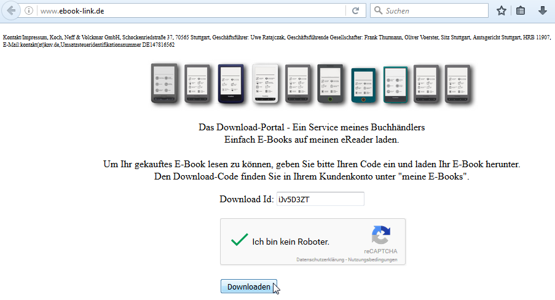Screen dimensions: 555x300
Task: Focus the Download Id input field
Action: (320, 199)
